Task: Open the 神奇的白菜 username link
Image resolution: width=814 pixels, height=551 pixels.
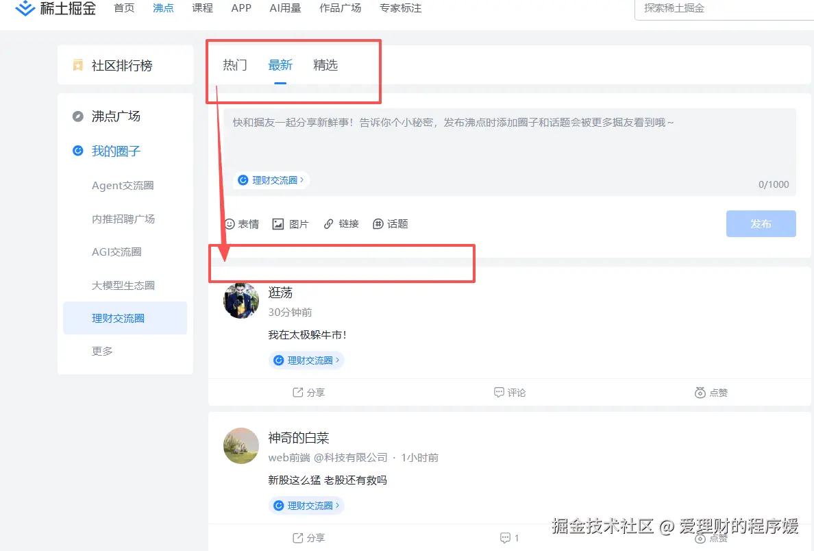Action: (x=299, y=439)
